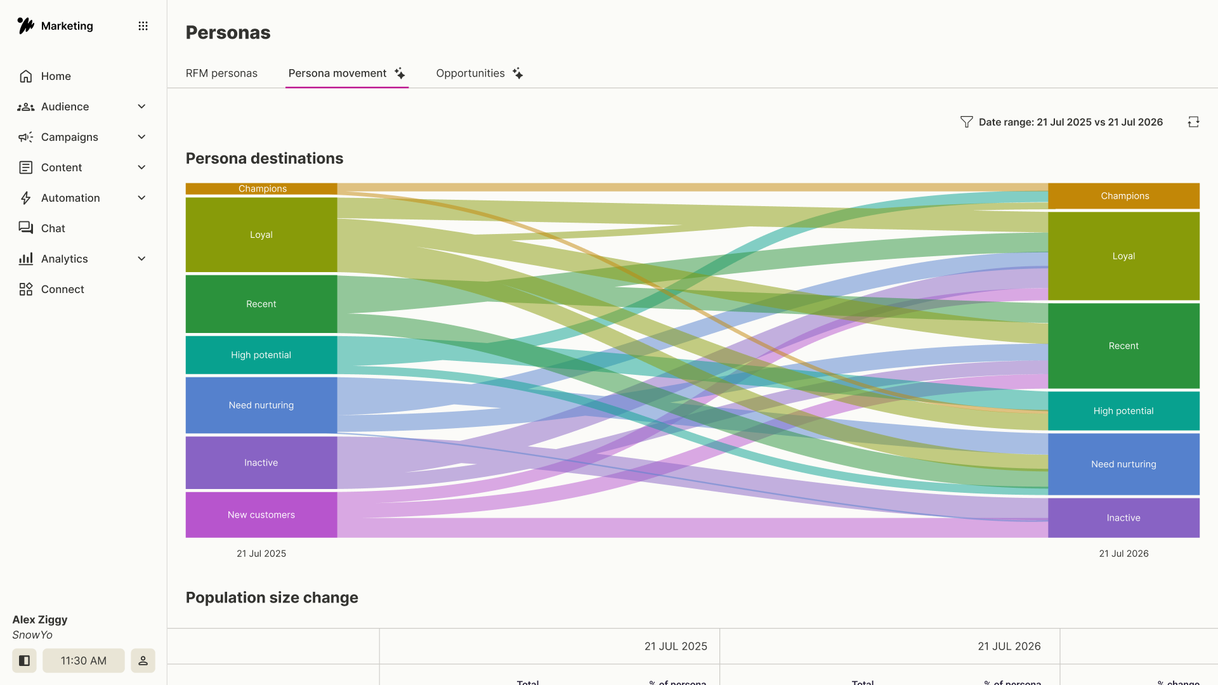Image resolution: width=1218 pixels, height=685 pixels.
Task: Open the Opportunities tab
Action: click(480, 74)
